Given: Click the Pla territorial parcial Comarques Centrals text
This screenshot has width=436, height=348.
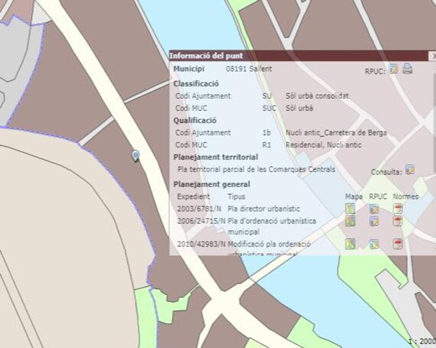Looking at the screenshot, I should tap(256, 170).
